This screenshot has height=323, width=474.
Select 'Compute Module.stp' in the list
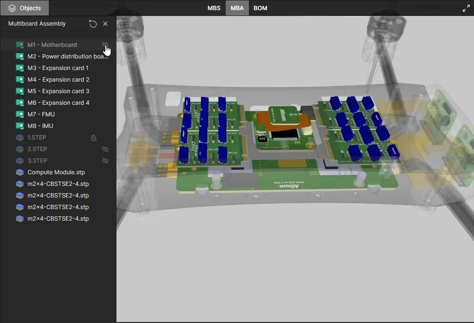coord(56,172)
